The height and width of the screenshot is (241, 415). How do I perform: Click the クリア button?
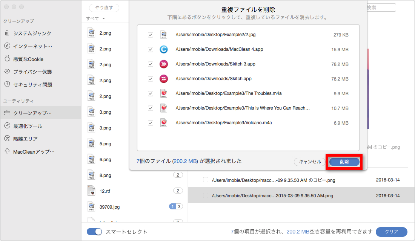tap(392, 232)
